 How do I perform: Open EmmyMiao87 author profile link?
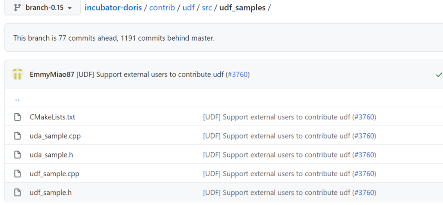point(52,75)
